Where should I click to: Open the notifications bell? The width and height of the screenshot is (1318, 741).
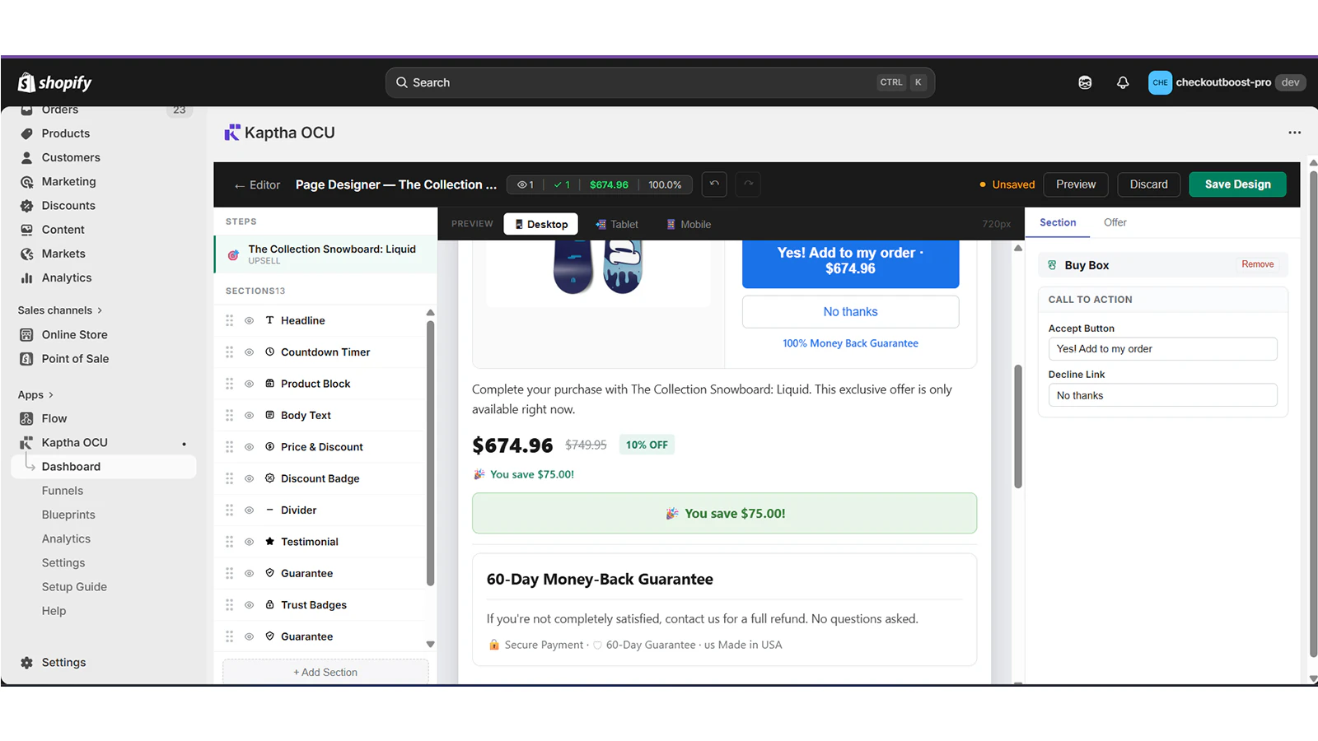pyautogui.click(x=1123, y=82)
